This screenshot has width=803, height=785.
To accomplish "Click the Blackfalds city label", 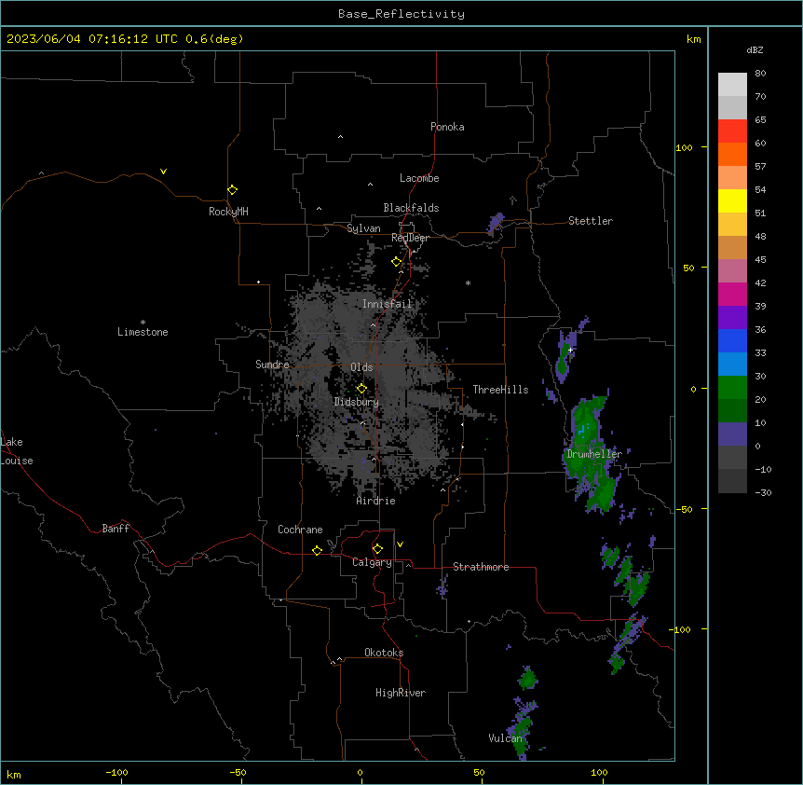I will 411,208.
